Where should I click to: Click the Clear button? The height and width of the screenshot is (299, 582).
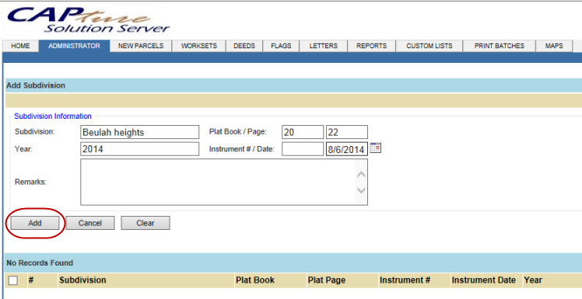145,223
